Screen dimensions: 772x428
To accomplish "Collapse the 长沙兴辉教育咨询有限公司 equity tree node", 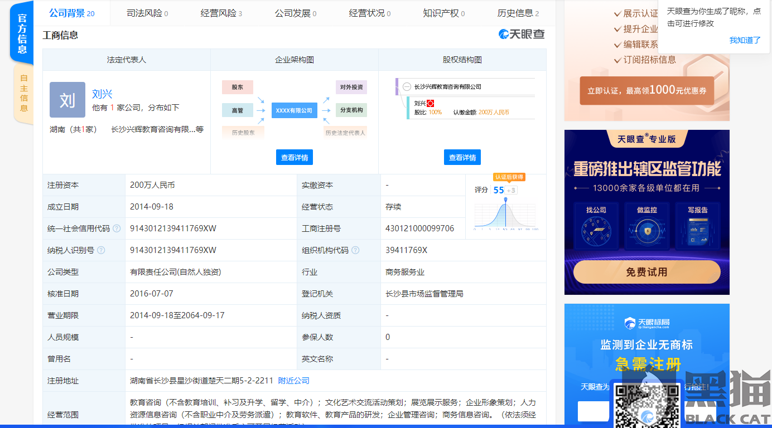I will click(407, 87).
